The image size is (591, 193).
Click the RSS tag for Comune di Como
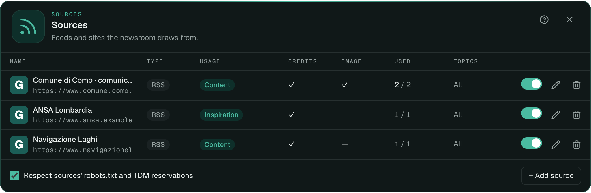[x=158, y=85]
